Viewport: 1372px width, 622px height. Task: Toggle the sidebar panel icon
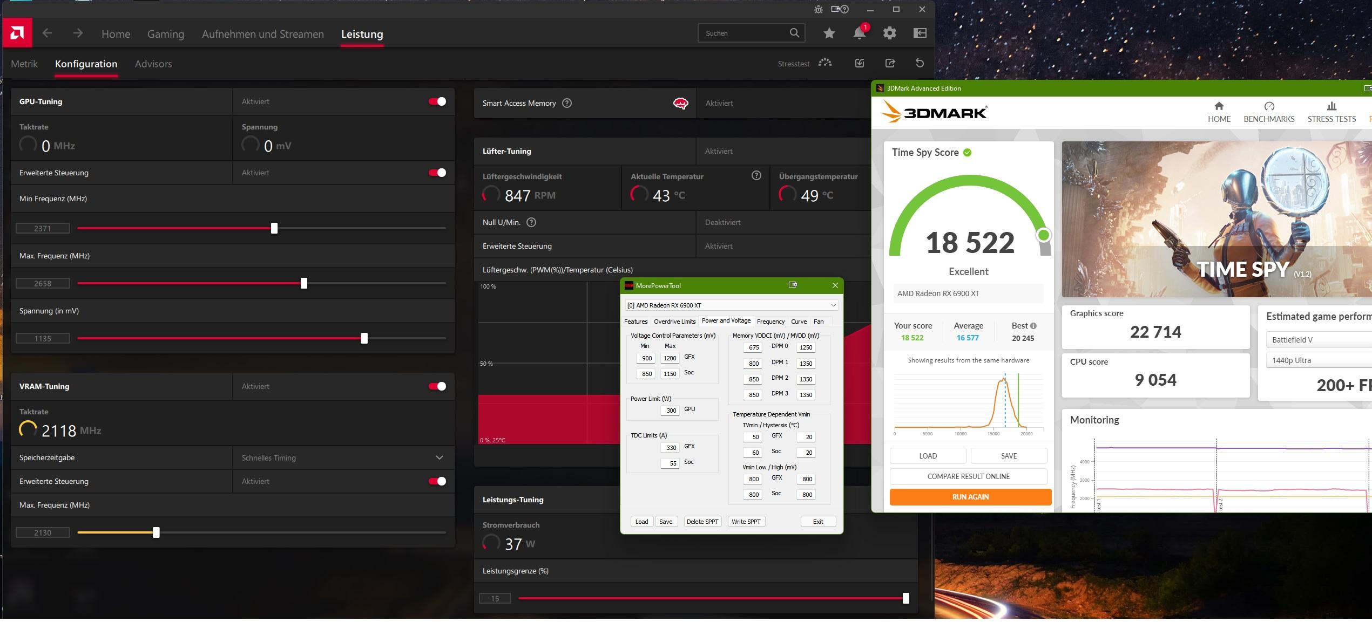(x=920, y=33)
